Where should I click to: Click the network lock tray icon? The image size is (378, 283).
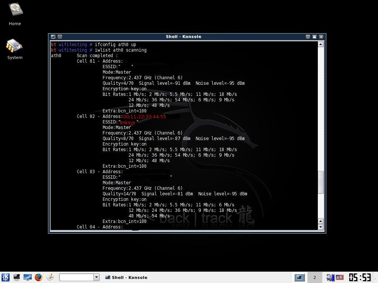click(330, 277)
